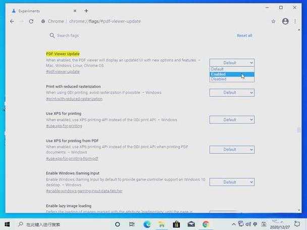Viewport: 307px width, 230px height.
Task: Open the Windows Start menu
Action: click(x=7, y=224)
